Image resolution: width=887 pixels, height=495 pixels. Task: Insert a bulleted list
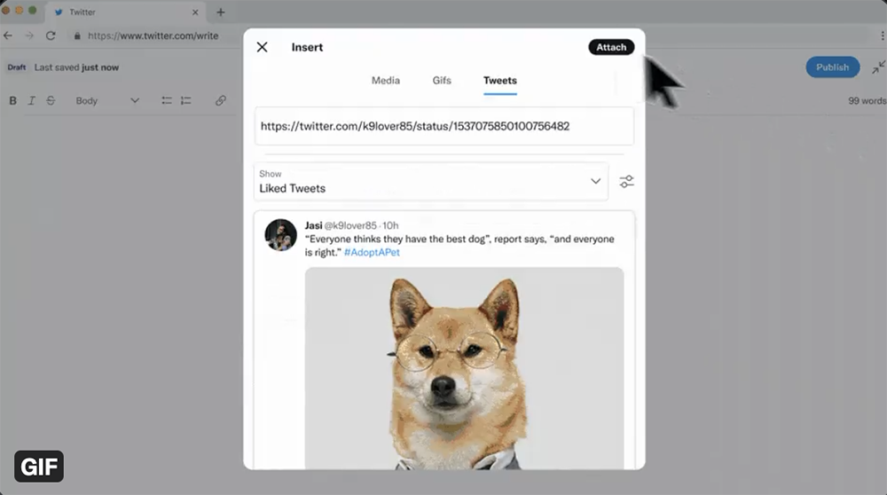tap(167, 101)
